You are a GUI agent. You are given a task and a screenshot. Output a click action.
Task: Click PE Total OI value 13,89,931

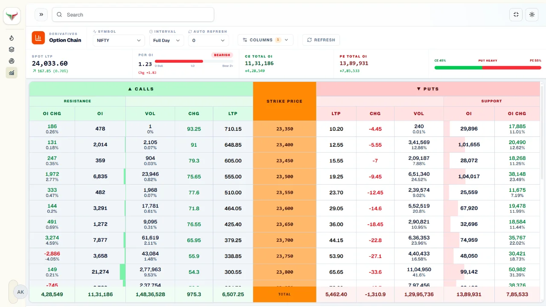[x=354, y=64]
